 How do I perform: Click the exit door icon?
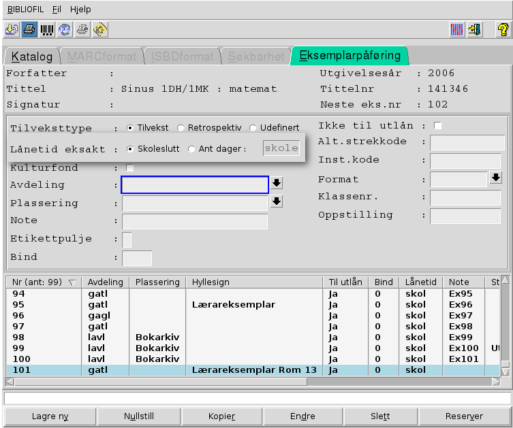click(475, 29)
